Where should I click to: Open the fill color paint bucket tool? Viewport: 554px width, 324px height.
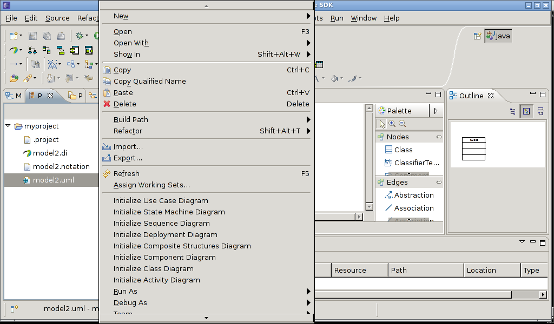click(334, 78)
